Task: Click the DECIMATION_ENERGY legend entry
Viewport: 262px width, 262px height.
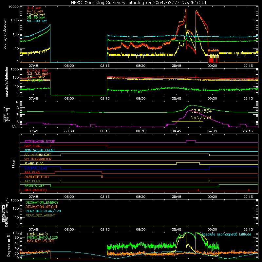Action: 42,202
